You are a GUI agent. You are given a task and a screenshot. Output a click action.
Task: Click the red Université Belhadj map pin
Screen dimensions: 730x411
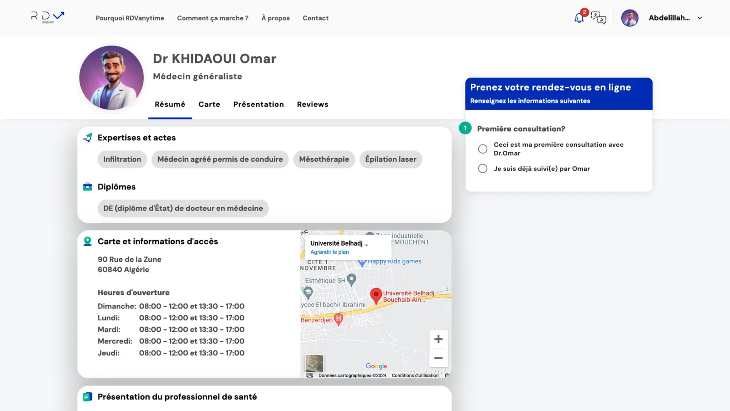[375, 296]
